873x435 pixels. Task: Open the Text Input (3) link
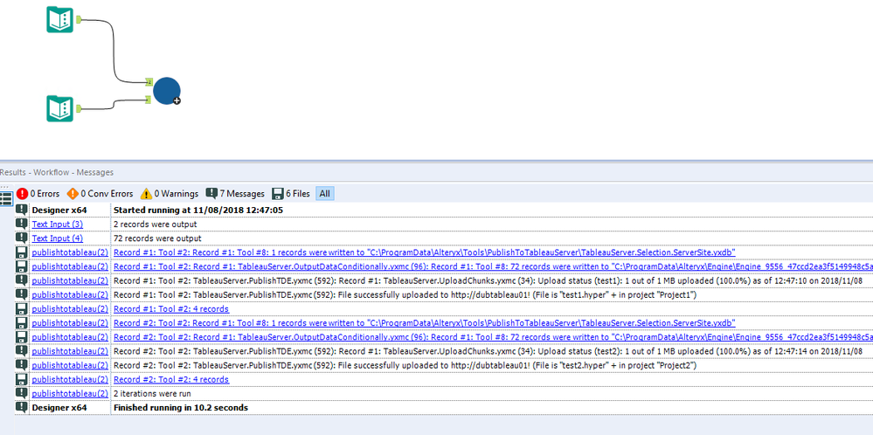pyautogui.click(x=58, y=224)
